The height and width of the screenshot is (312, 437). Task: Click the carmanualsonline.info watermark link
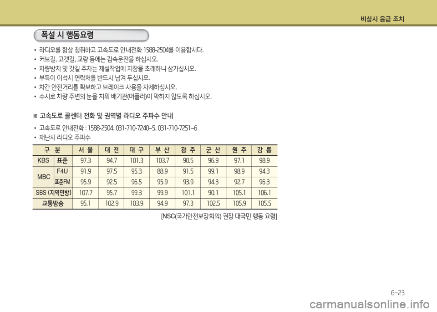pos(370,304)
